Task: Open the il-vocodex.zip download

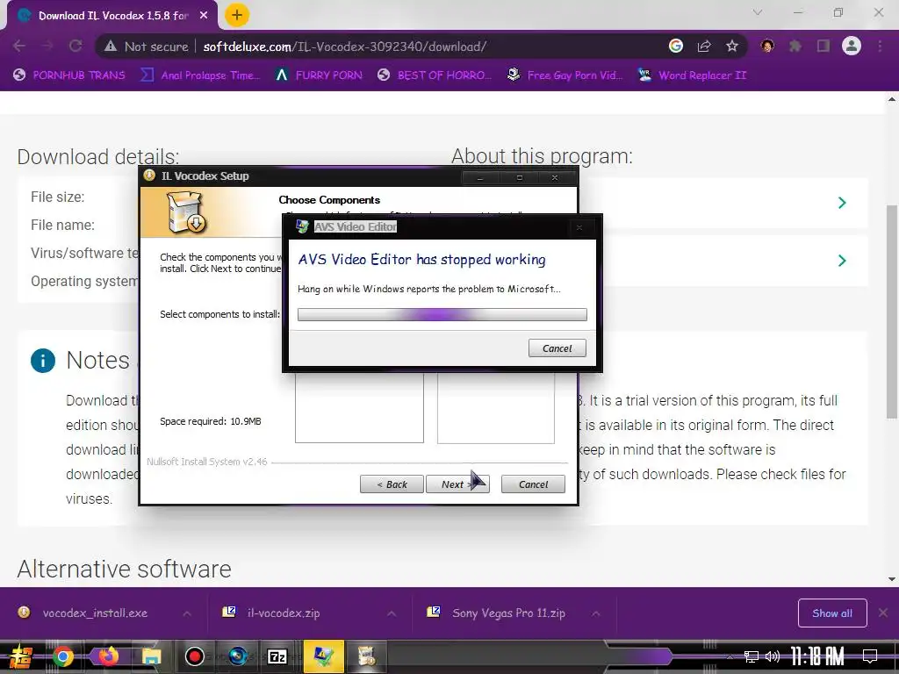Action: click(x=284, y=613)
